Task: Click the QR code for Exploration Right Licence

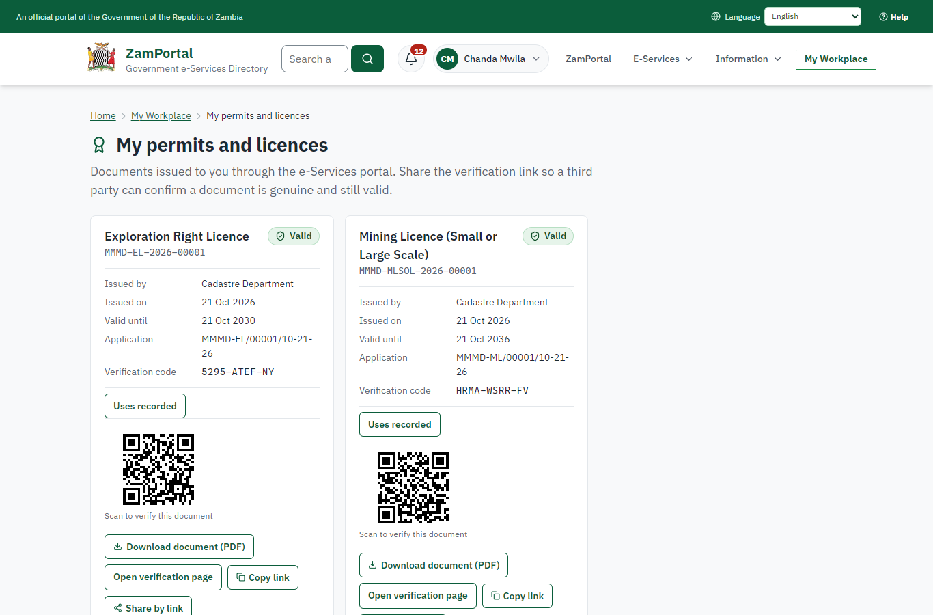Action: coord(158,469)
